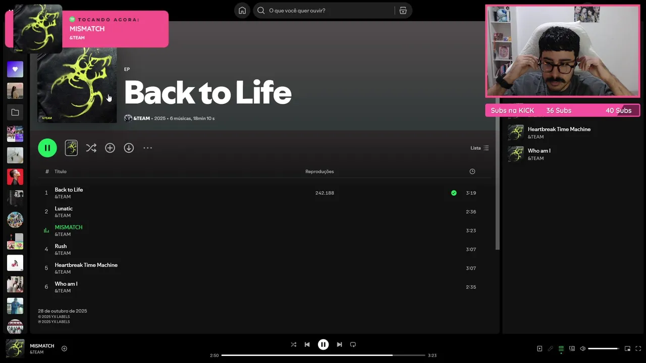Open the browse icon in the search bar
646x363 pixels.
click(x=403, y=11)
